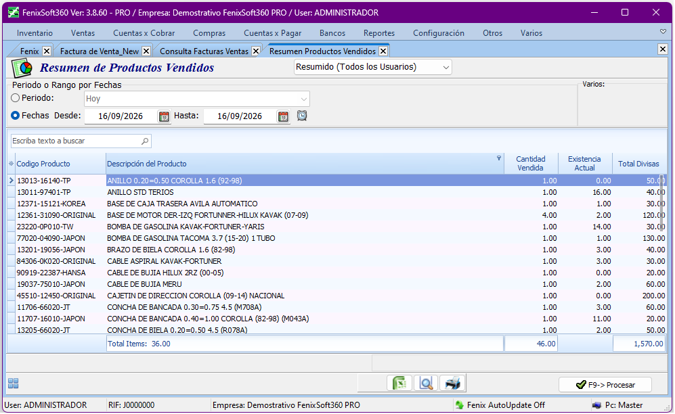Expand the menu bar overflow chevron

tap(663, 31)
